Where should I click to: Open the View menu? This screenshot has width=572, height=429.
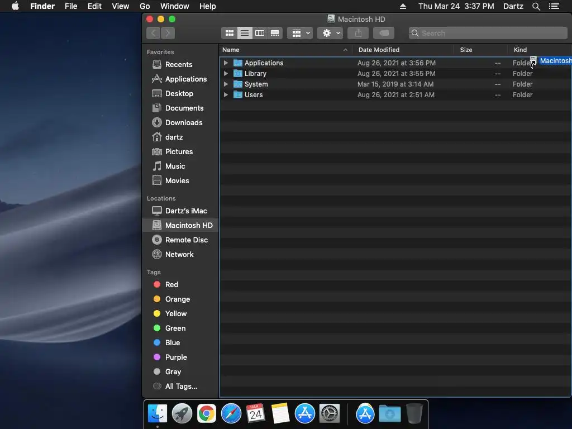click(x=121, y=6)
